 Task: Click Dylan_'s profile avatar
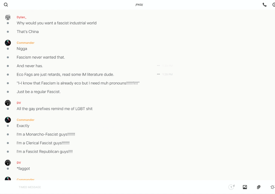8,17
